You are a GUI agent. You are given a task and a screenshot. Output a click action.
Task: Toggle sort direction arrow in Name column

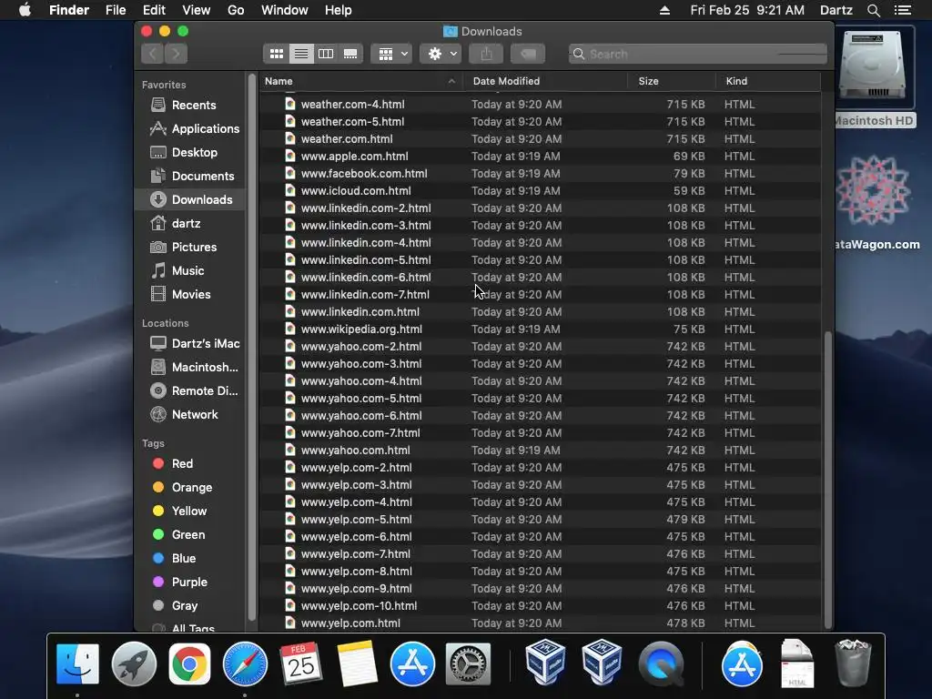[451, 81]
